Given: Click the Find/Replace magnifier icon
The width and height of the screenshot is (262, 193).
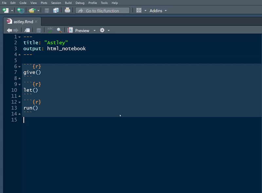Looking at the screenshot, I should coord(59,30).
